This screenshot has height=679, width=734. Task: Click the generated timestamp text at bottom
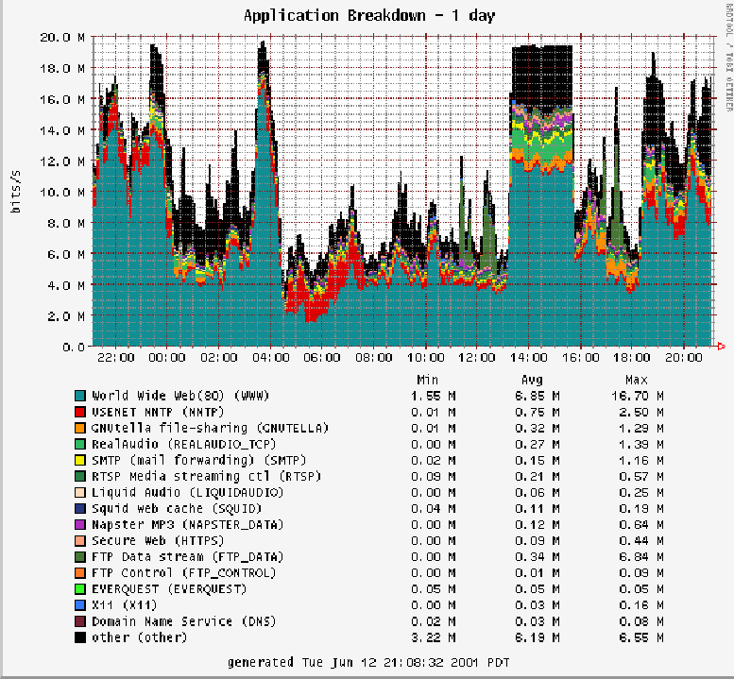pos(367,663)
